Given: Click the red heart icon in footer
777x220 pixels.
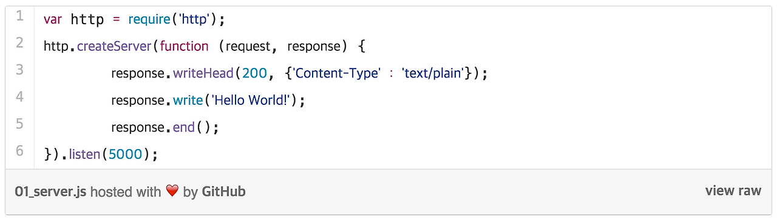Looking at the screenshot, I should [x=172, y=192].
